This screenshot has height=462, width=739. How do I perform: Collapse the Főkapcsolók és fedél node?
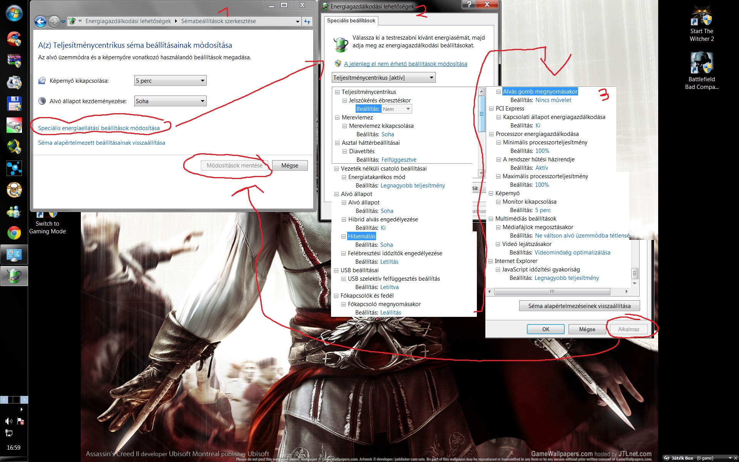click(x=336, y=296)
